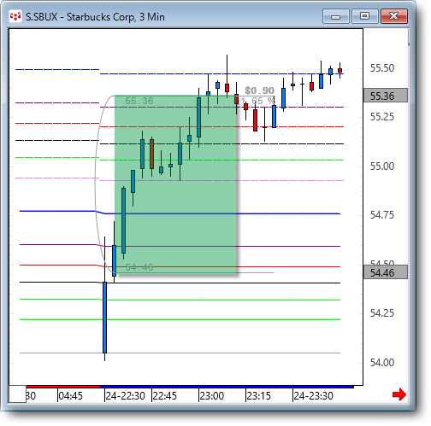Click the 54.40 label inside the green box
The width and height of the screenshot is (431, 426).
point(139,267)
